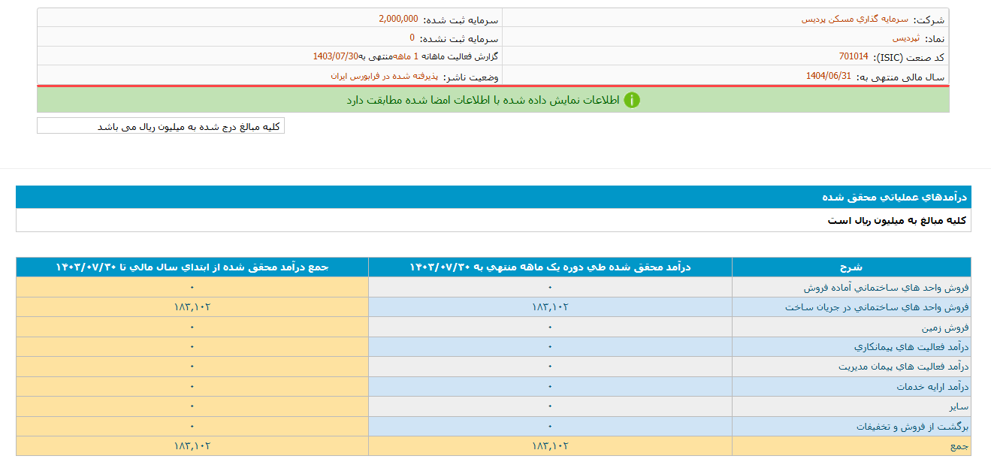Click the one-month realized income column header
The image size is (991, 462).
(550, 267)
